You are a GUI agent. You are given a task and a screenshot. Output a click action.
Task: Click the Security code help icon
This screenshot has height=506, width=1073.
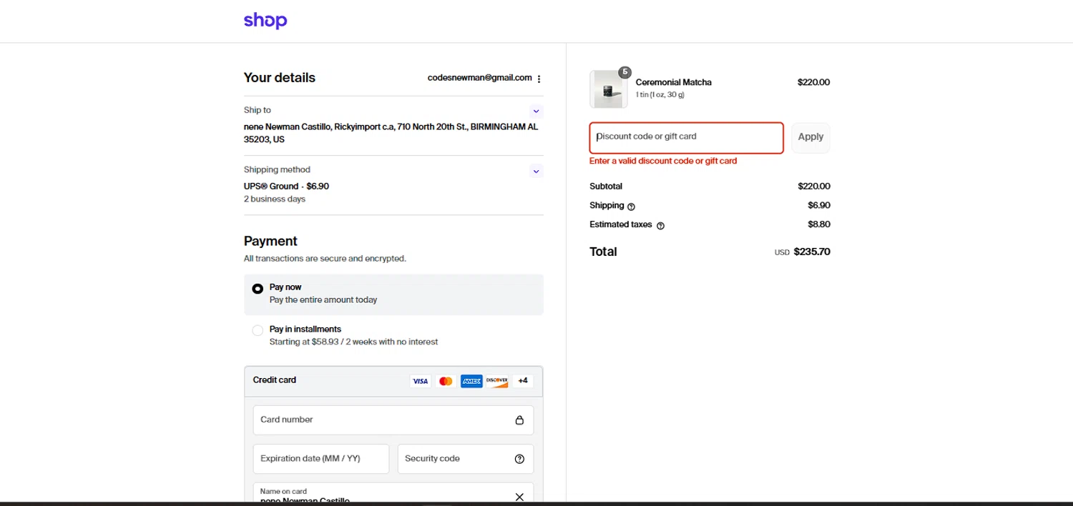(519, 459)
